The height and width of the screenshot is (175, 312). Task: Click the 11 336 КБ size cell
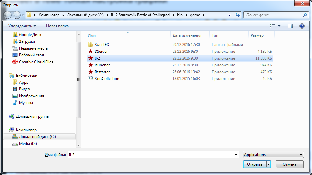click(264, 58)
